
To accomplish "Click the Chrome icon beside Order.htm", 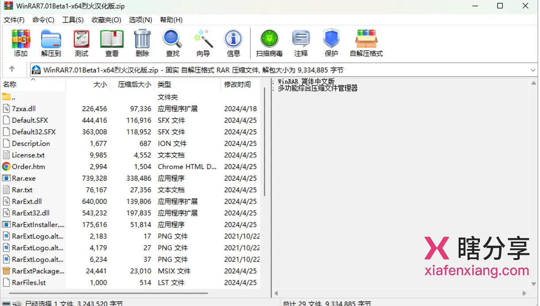I will tap(6, 166).
